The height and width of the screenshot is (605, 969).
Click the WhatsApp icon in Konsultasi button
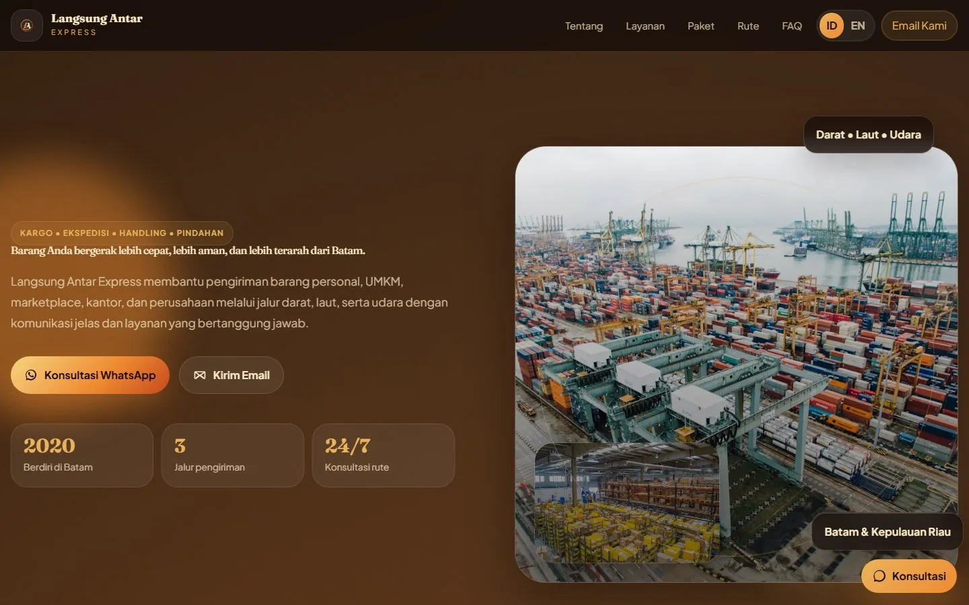point(31,375)
